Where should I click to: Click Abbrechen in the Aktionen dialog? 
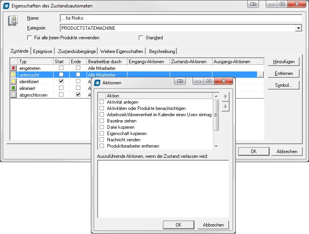point(213,225)
